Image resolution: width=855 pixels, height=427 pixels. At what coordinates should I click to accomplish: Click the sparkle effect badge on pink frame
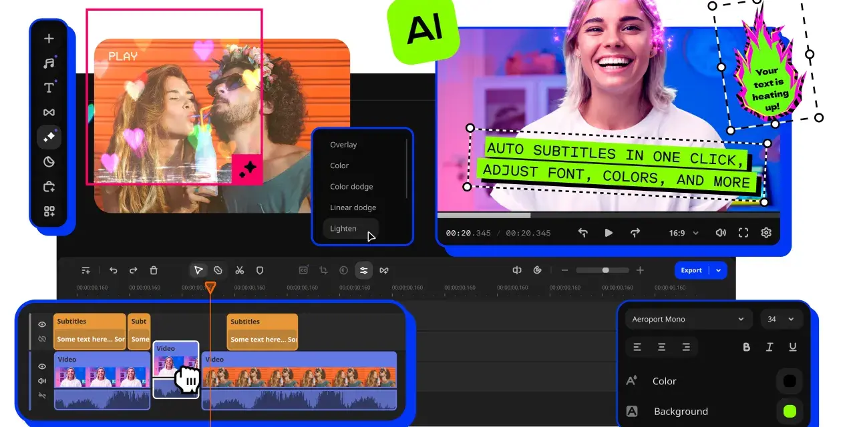(x=247, y=169)
